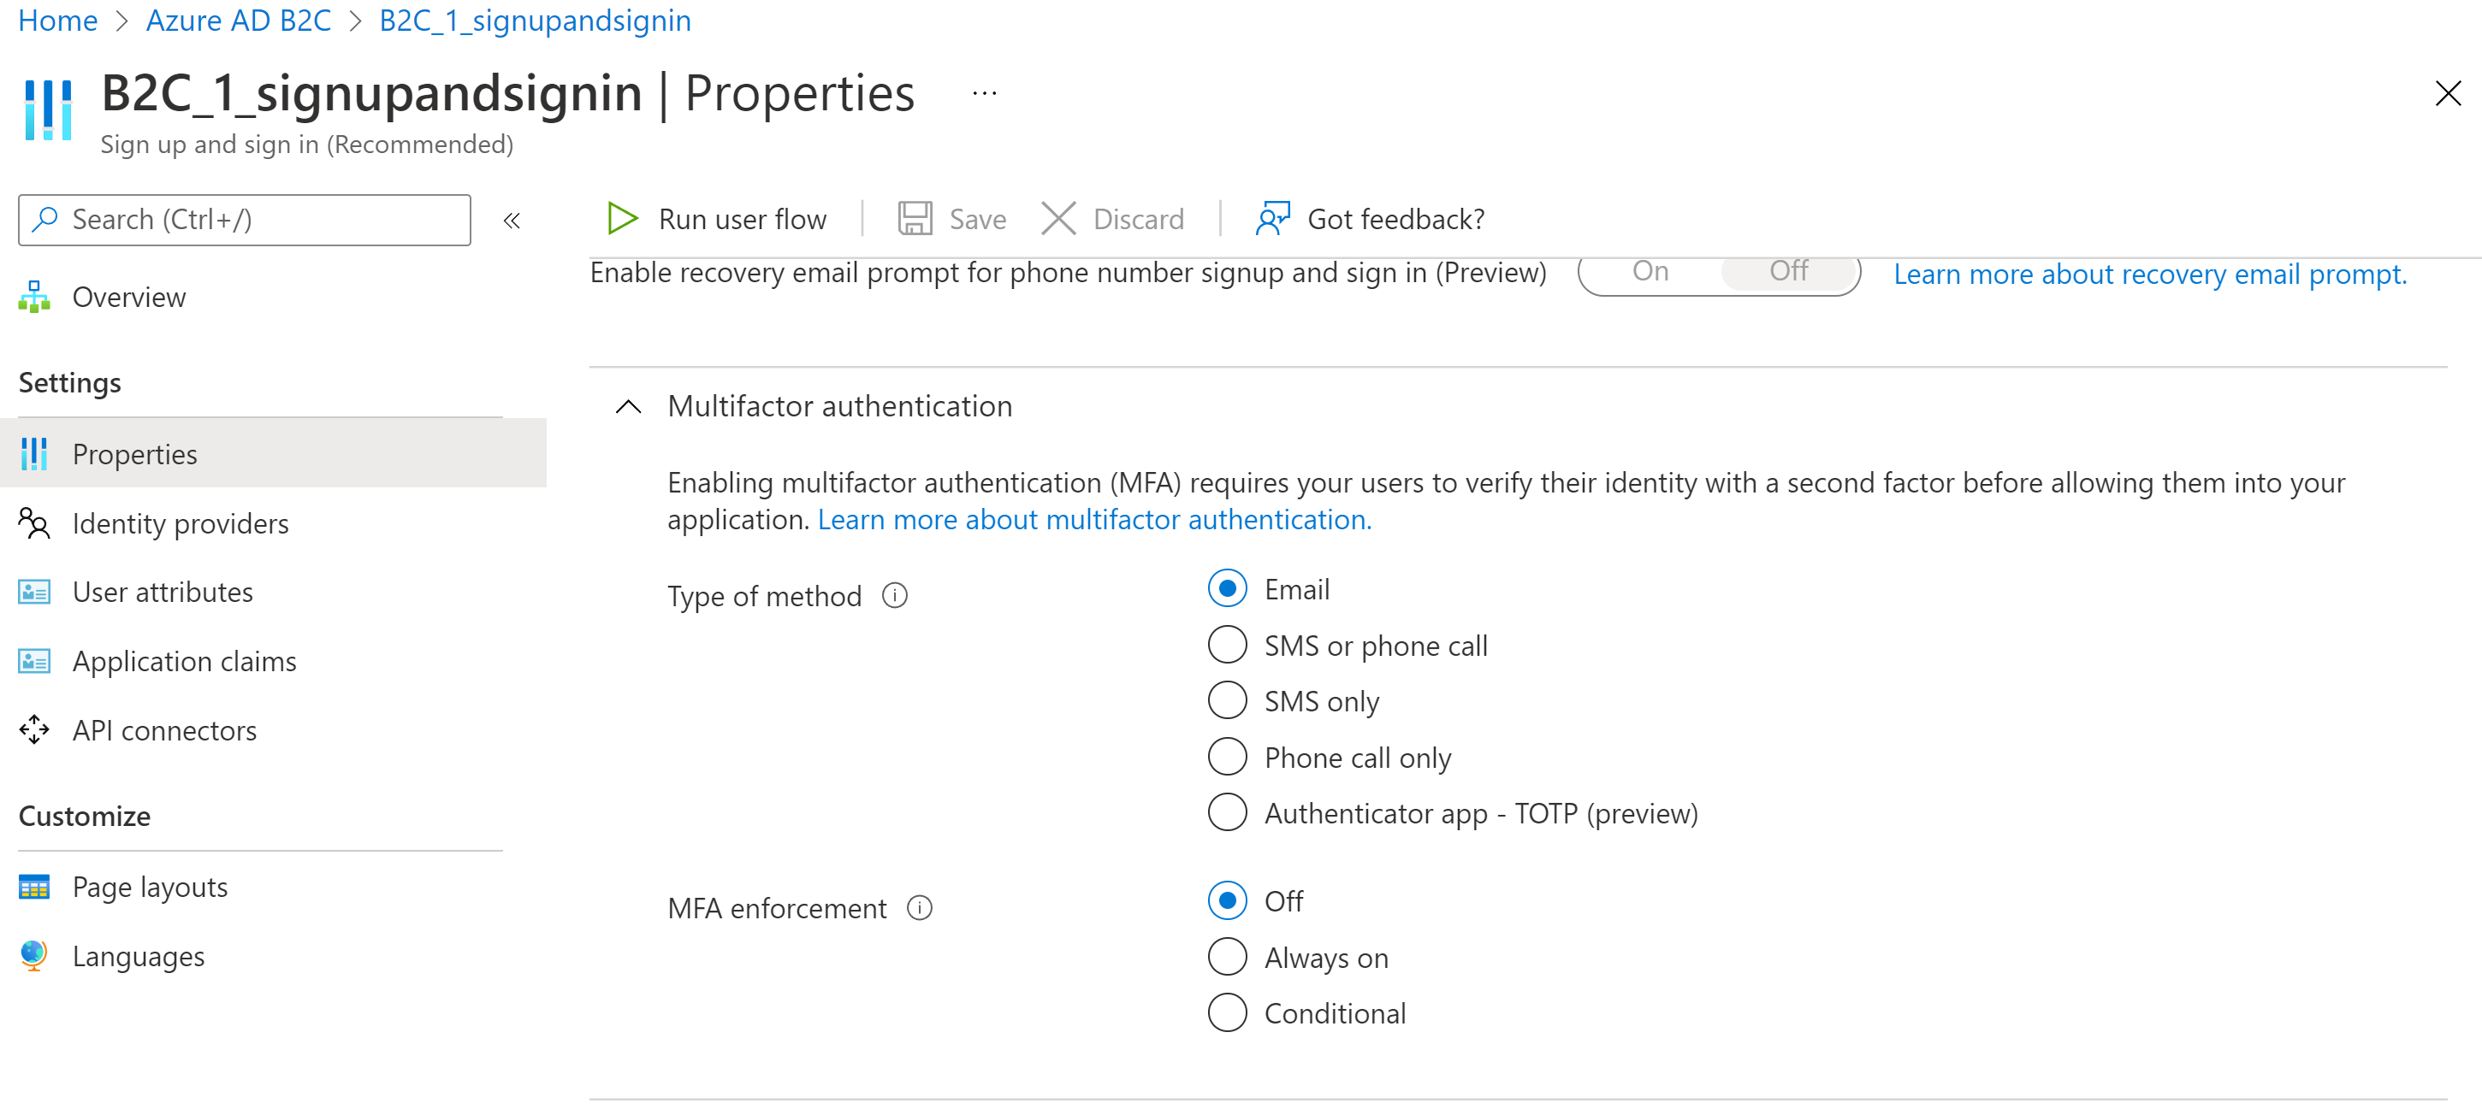Screen dimensions: 2482x1109
Task: Close the Properties blade
Action: pos(2447,93)
